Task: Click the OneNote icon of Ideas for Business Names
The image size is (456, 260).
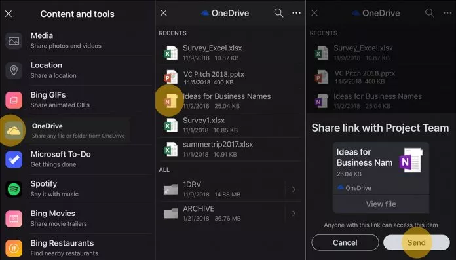Action: pyautogui.click(x=171, y=101)
